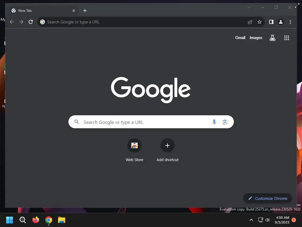This screenshot has width=302, height=227.
Task: Open Search Labs flask icon
Action: [272, 38]
